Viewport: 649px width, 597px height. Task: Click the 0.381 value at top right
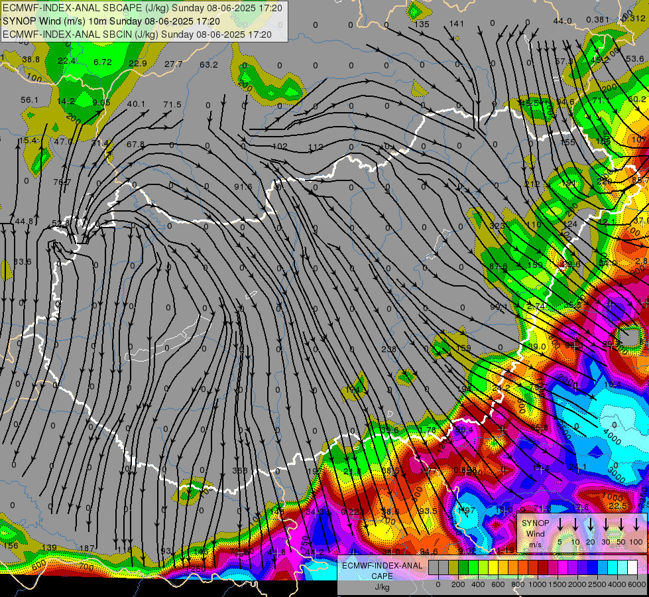tap(598, 19)
